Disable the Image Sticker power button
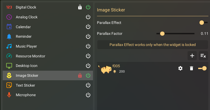This screenshot has width=210, height=110. point(88,75)
